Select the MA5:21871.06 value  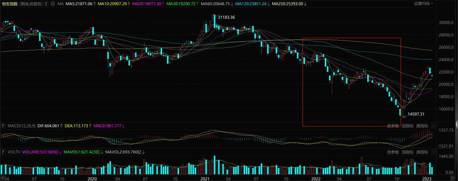(79, 4)
